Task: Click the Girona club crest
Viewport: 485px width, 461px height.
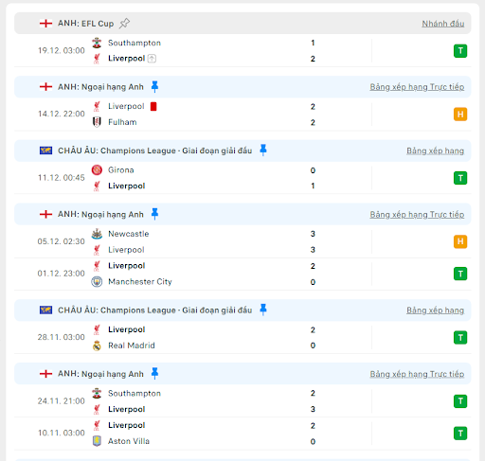Action: point(97,170)
